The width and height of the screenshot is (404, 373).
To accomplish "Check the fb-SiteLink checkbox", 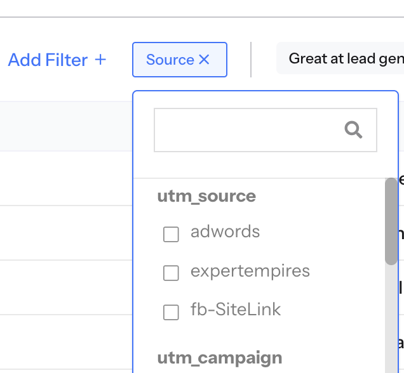I will [171, 312].
